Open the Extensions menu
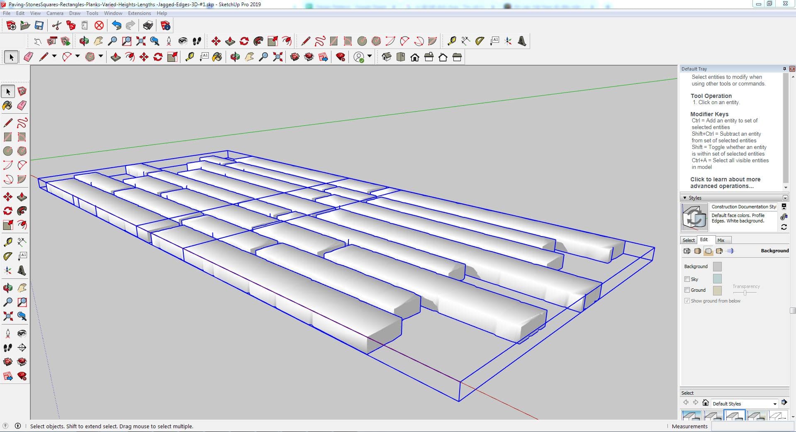Viewport: 796px width, 432px height. [x=139, y=13]
